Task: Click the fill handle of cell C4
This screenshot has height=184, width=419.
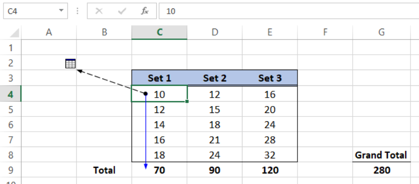Action: click(x=187, y=101)
